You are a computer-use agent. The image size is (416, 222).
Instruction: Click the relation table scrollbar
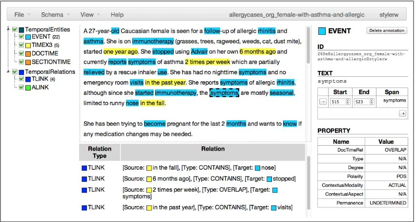coord(308,183)
